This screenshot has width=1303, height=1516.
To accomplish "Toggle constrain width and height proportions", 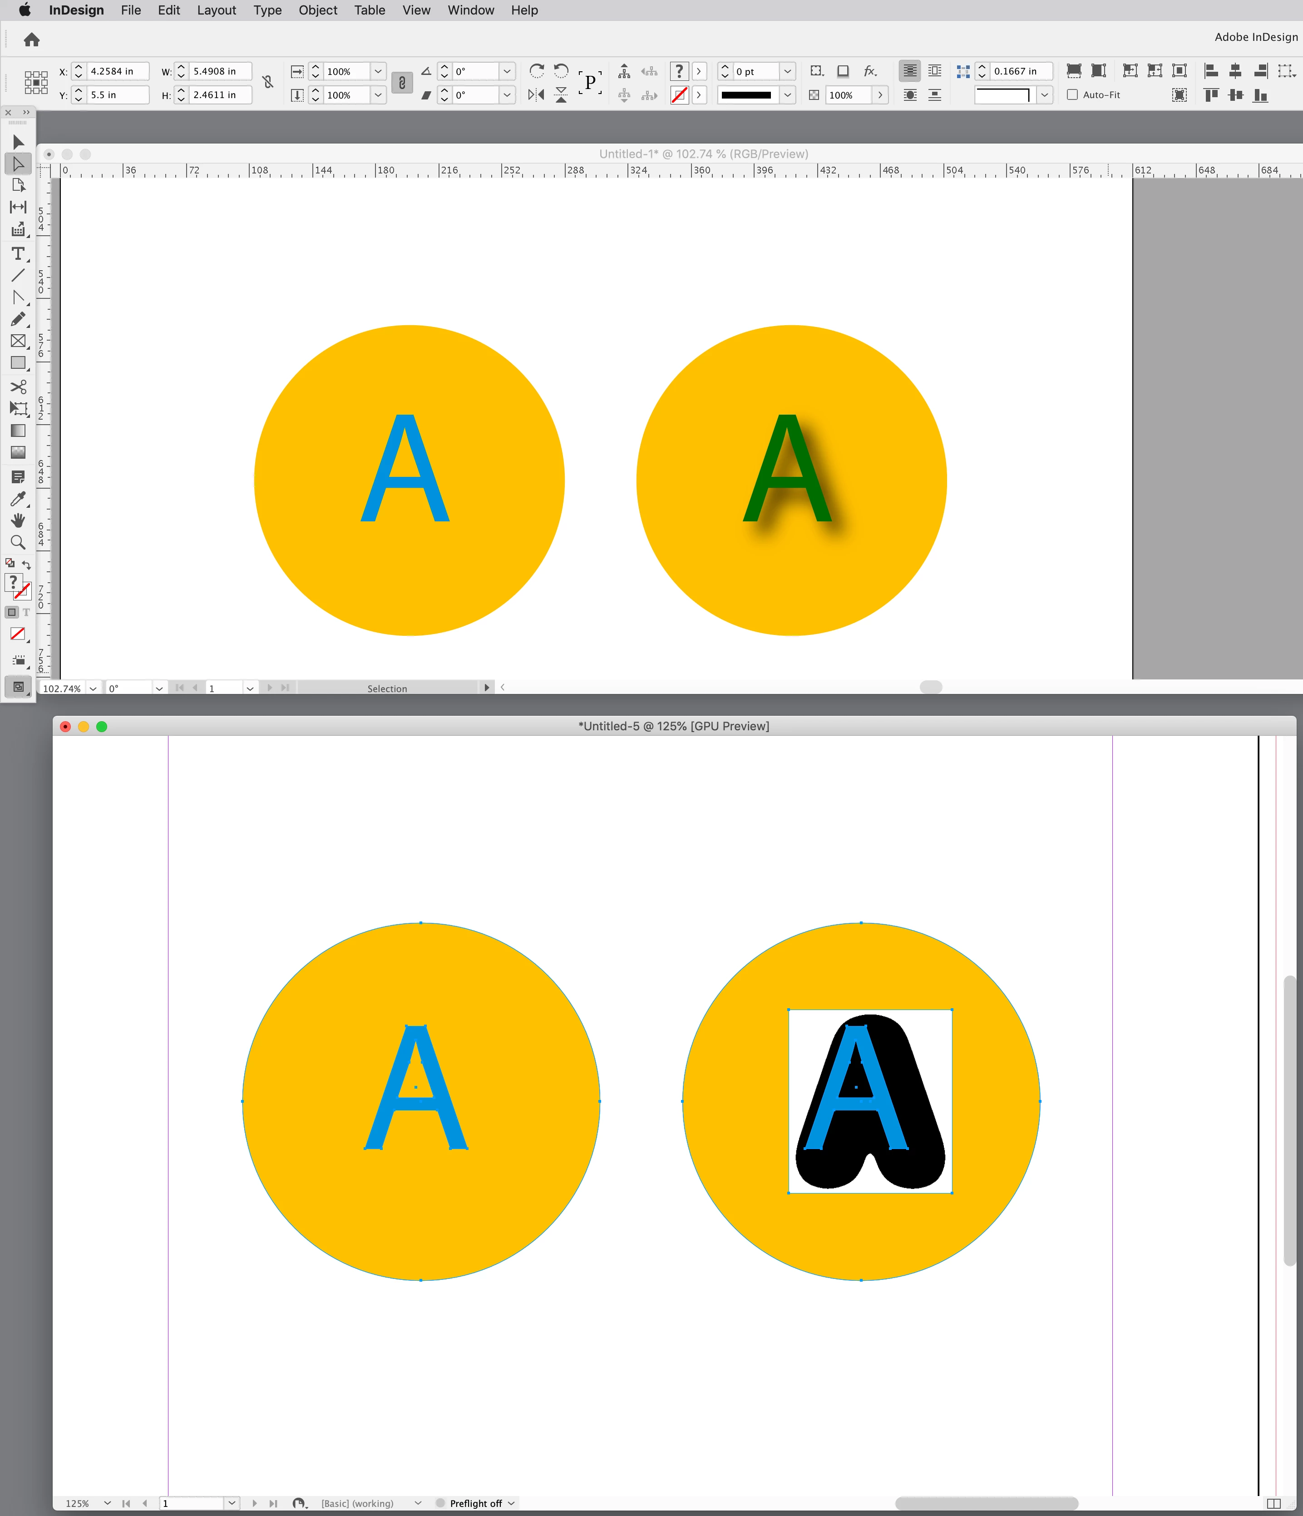I will click(x=268, y=83).
